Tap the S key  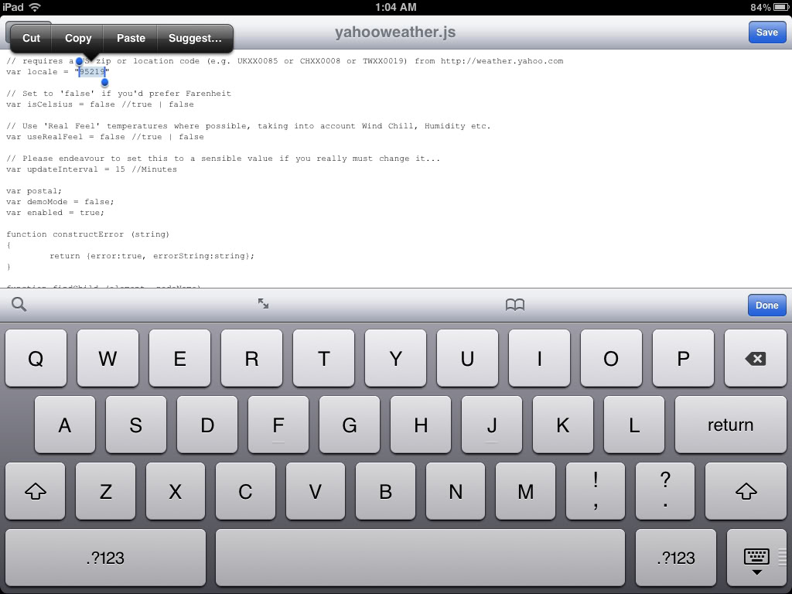click(136, 425)
